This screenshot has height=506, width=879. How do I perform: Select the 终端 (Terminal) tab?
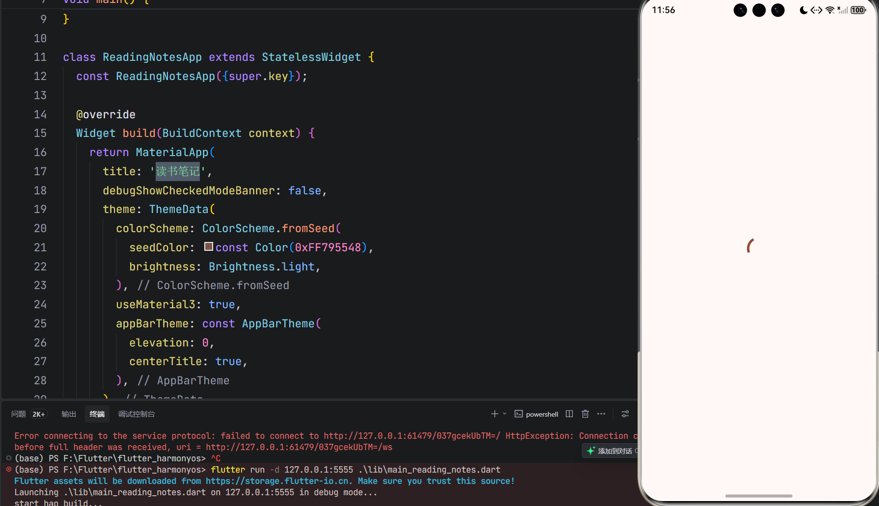(97, 414)
